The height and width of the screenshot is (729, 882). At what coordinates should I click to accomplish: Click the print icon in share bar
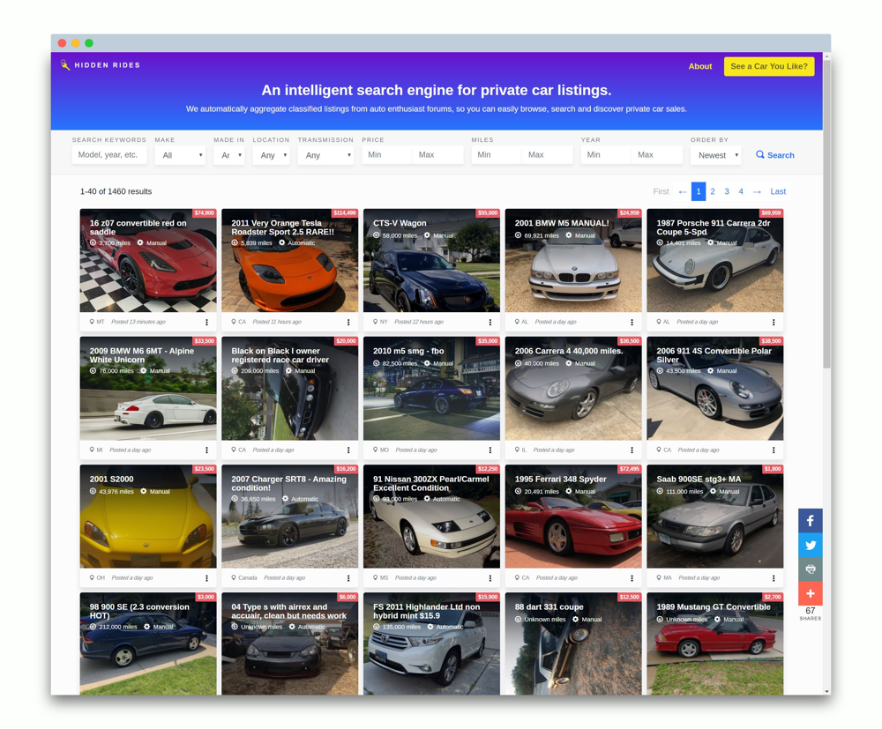(810, 569)
